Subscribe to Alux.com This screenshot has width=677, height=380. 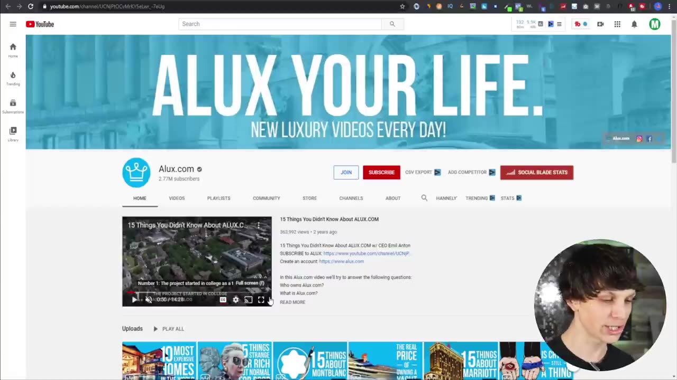pos(381,172)
